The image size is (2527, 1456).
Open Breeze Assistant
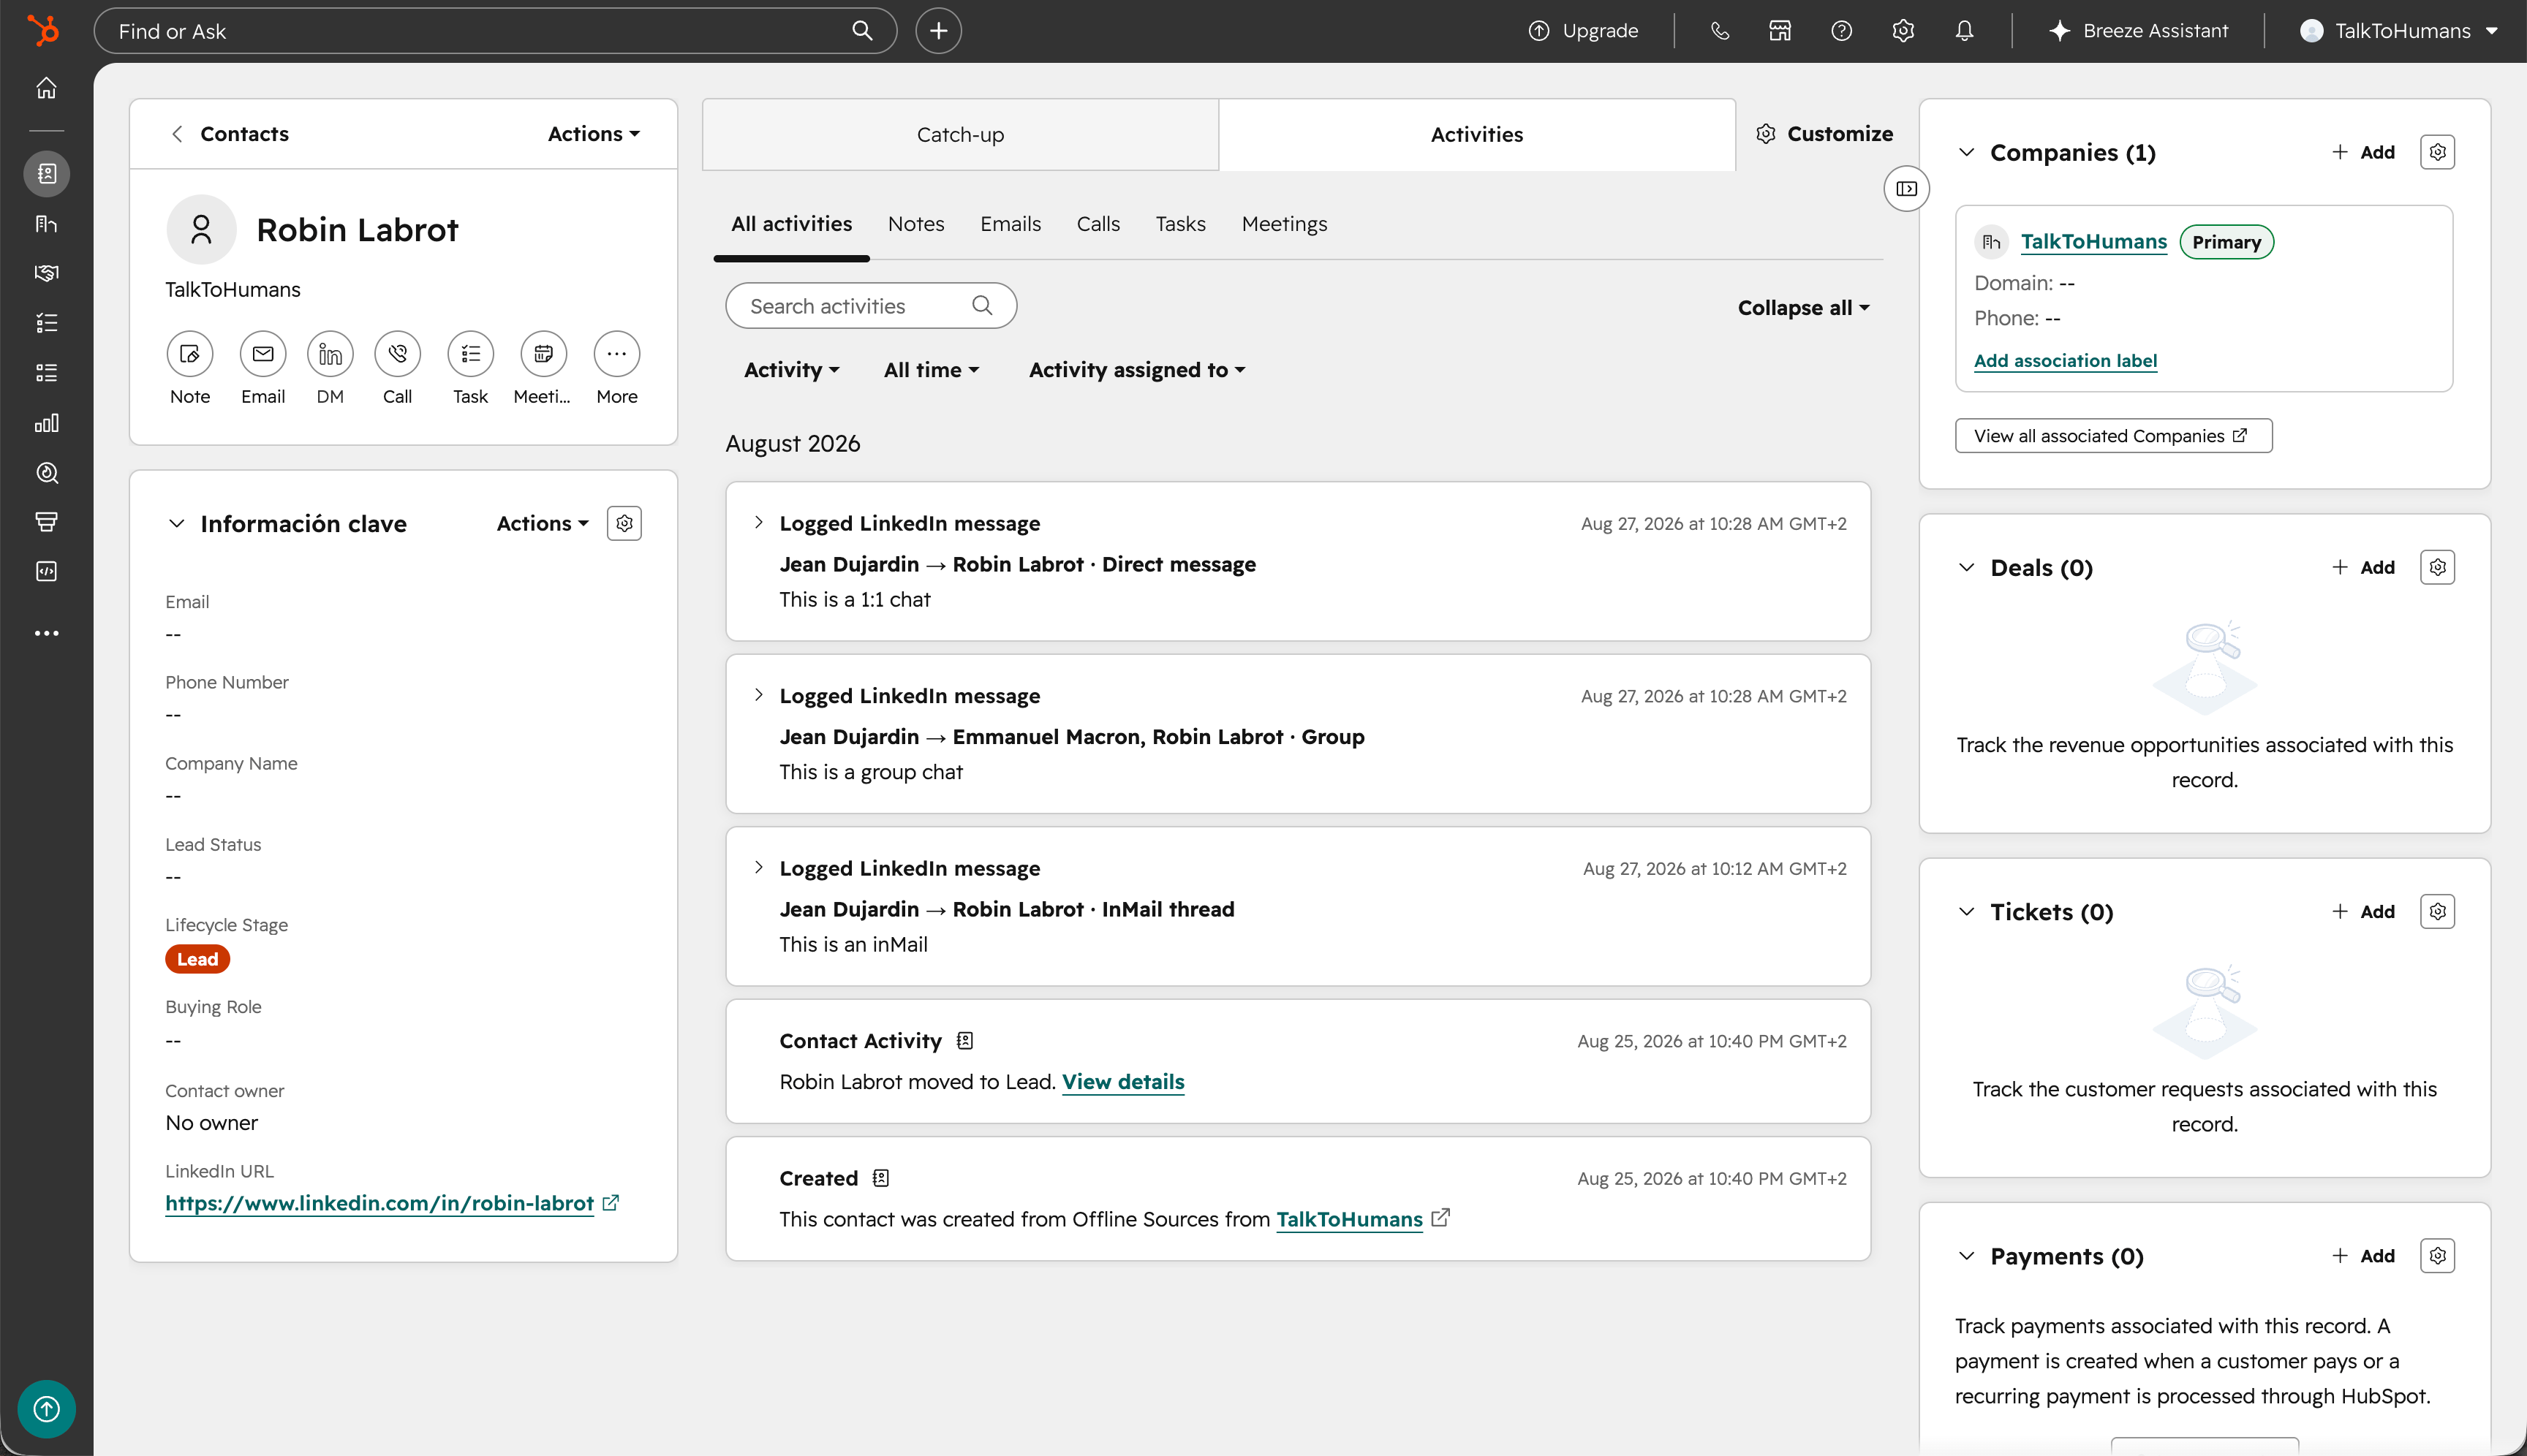[x=2138, y=31]
